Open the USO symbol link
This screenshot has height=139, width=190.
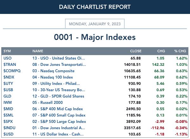point(7,58)
